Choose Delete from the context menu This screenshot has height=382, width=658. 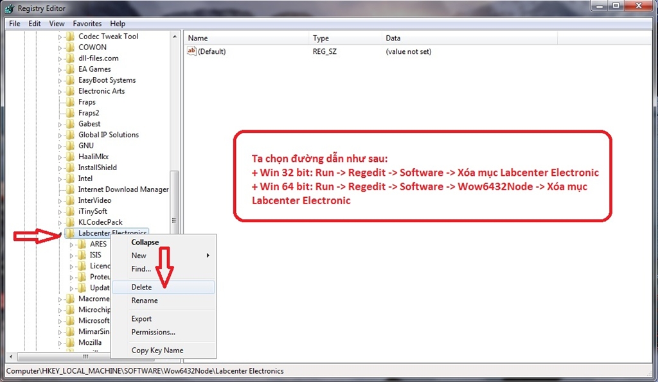(141, 287)
